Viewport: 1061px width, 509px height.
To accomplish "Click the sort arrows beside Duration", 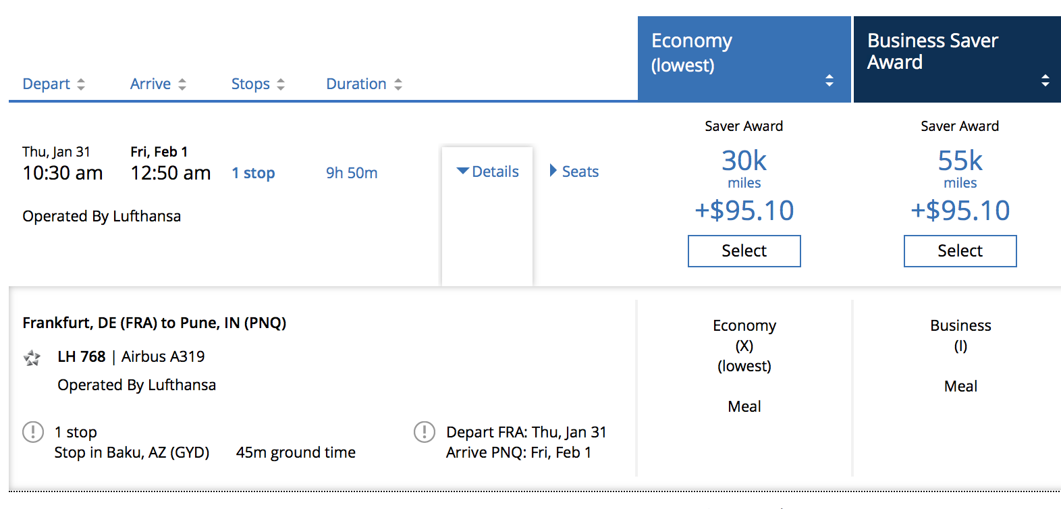I will pos(398,84).
